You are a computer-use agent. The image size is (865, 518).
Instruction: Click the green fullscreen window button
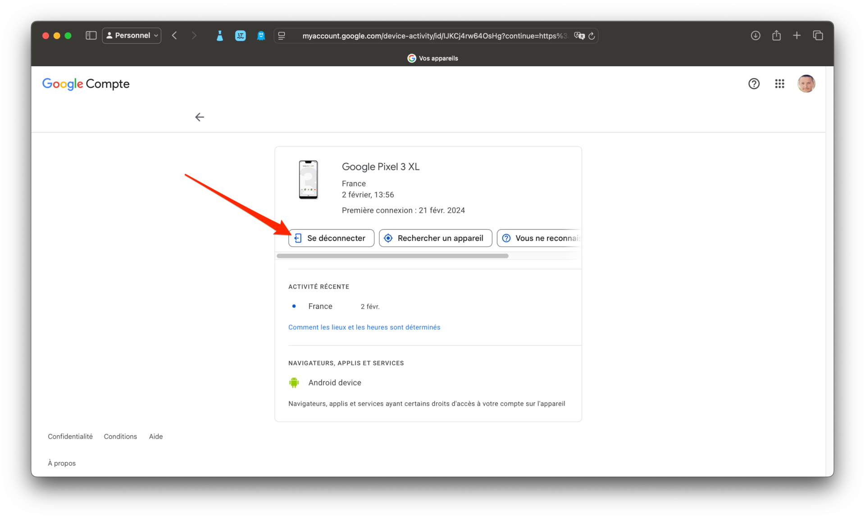click(x=68, y=36)
